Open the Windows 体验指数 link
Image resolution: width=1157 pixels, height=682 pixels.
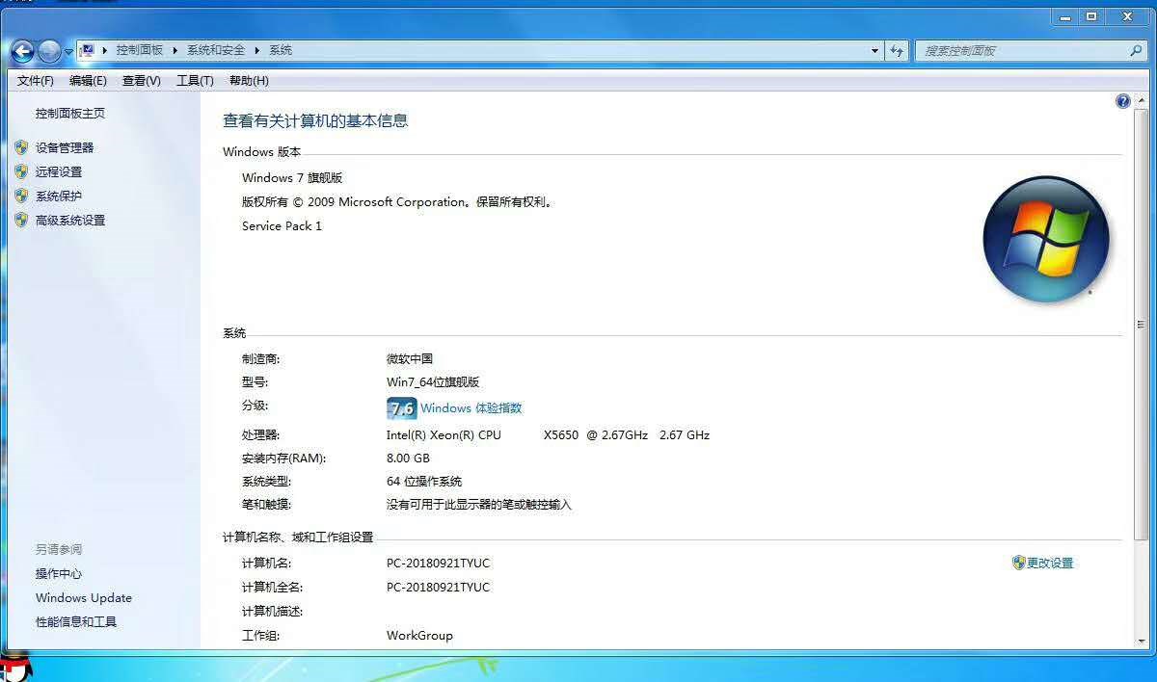471,408
